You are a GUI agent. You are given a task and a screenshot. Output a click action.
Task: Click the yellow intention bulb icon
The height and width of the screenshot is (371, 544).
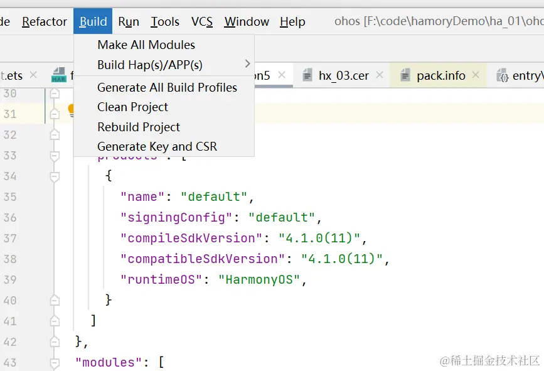click(x=71, y=110)
